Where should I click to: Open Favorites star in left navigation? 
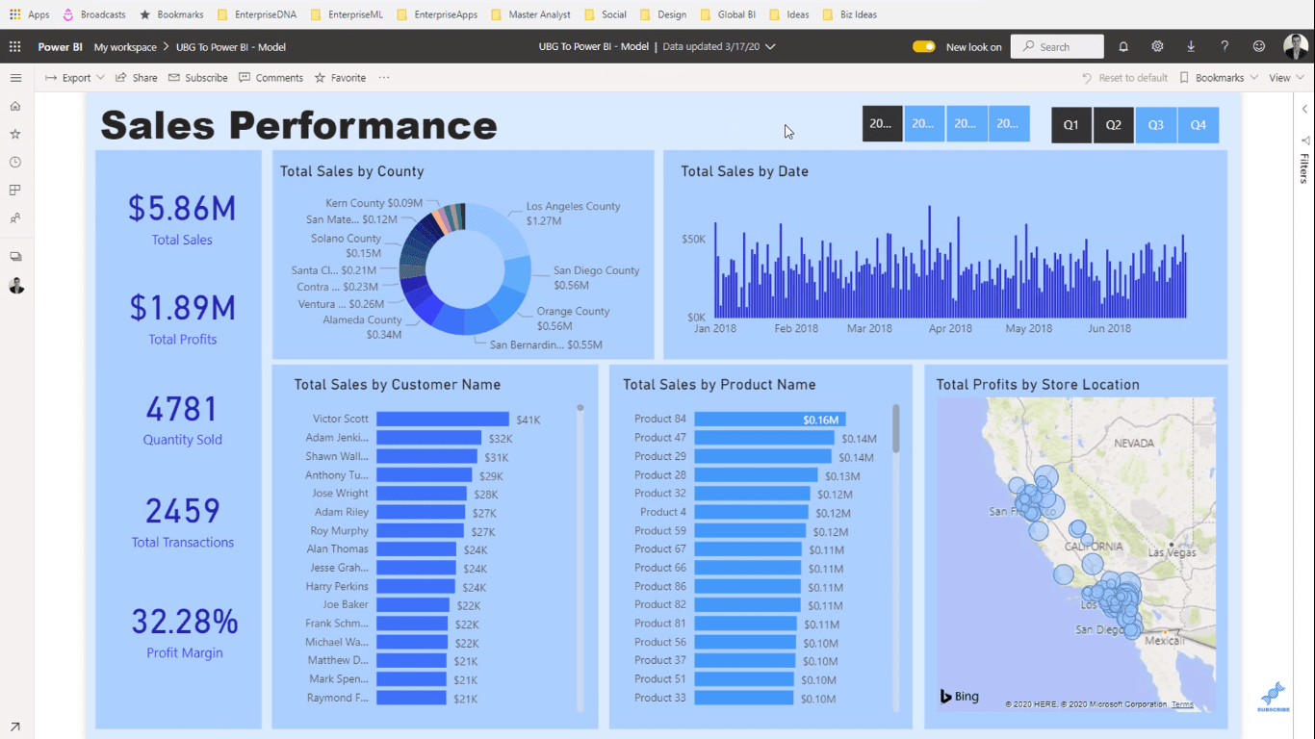[x=15, y=134]
